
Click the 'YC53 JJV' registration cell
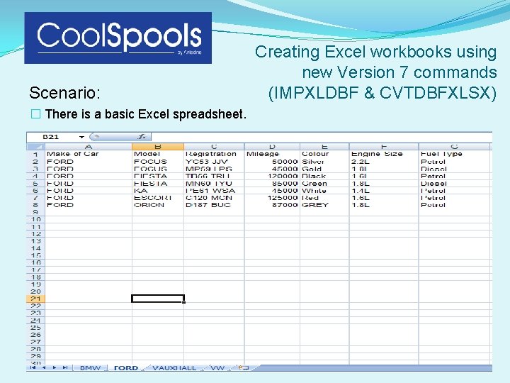pos(214,162)
